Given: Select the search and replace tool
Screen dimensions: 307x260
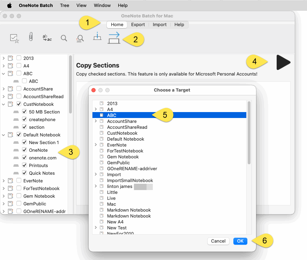Looking at the screenshot, I should pos(80,39).
